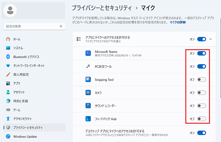Click the app list icon beside アプリにマイクへのアクセスを許可する
This screenshot has height=142, width=221.
tap(79, 39)
